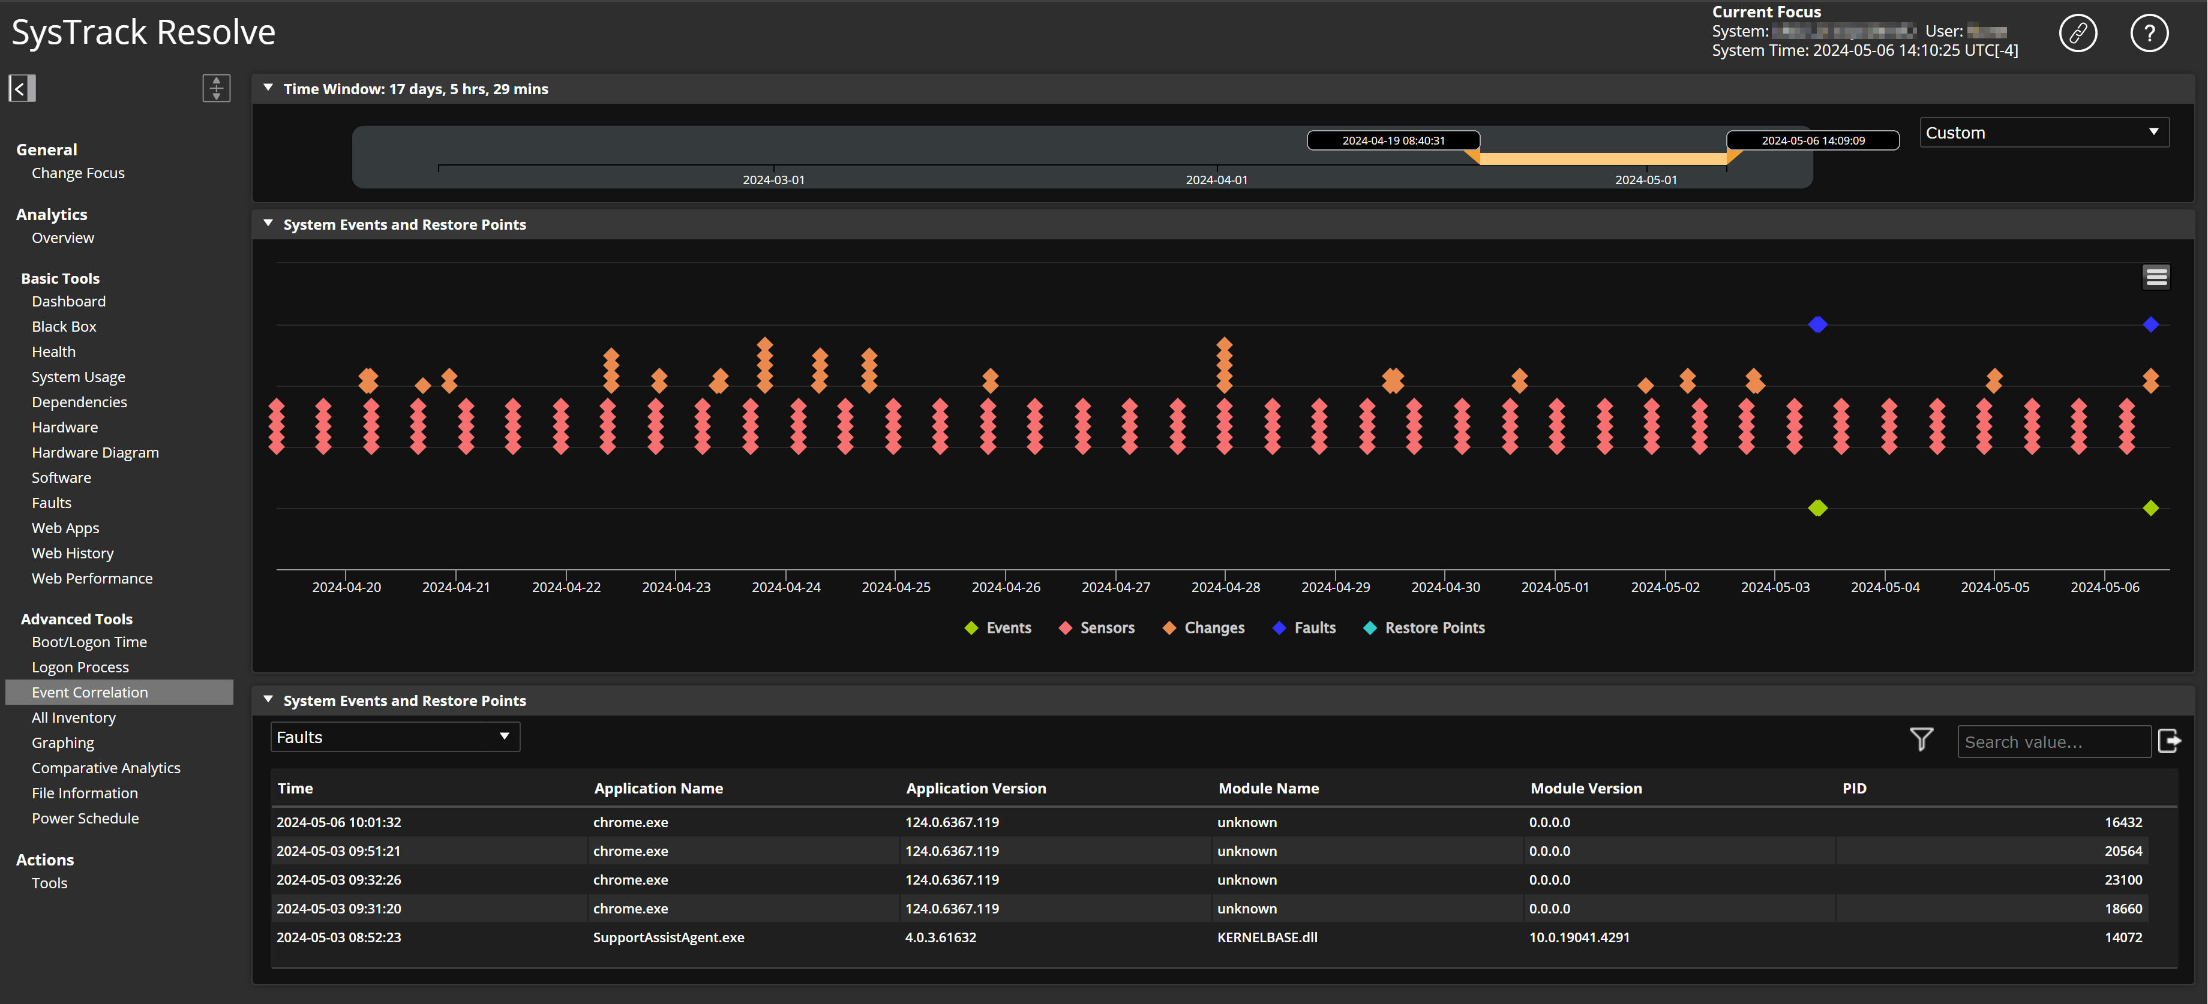This screenshot has width=2208, height=1004.
Task: Collapse the Time Window section
Action: click(268, 88)
